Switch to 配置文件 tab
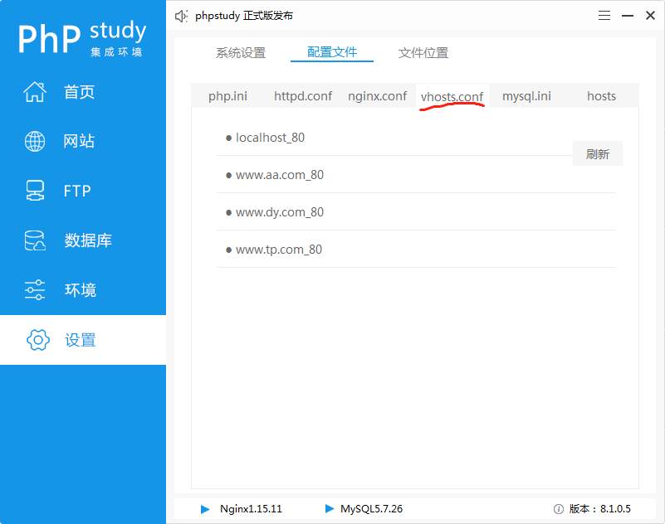The height and width of the screenshot is (524, 665). coord(332,52)
